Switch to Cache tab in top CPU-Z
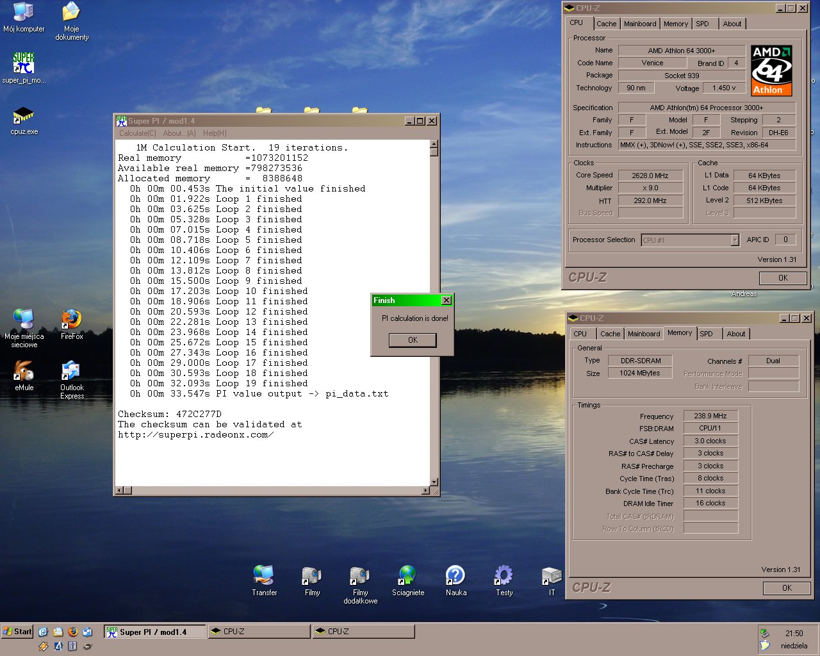820x656 pixels. point(606,24)
